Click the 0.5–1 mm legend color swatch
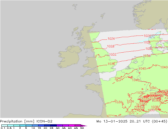Image resolution: width=168 pixels, height=129 pixels. (x=11, y=126)
